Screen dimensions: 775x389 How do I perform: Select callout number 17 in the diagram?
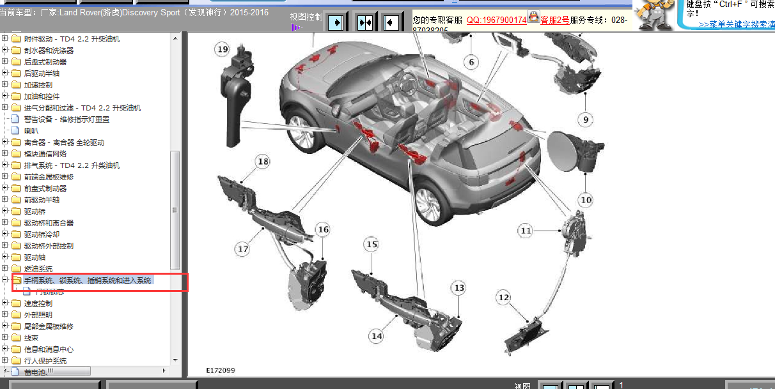coord(242,249)
